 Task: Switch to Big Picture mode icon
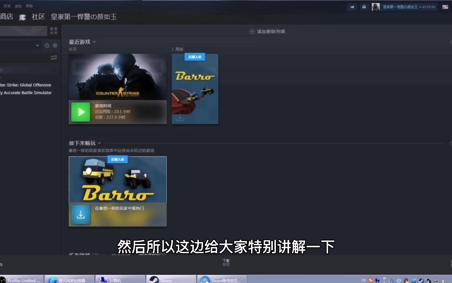(445, 7)
